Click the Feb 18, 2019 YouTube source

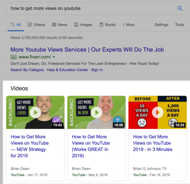151,175
